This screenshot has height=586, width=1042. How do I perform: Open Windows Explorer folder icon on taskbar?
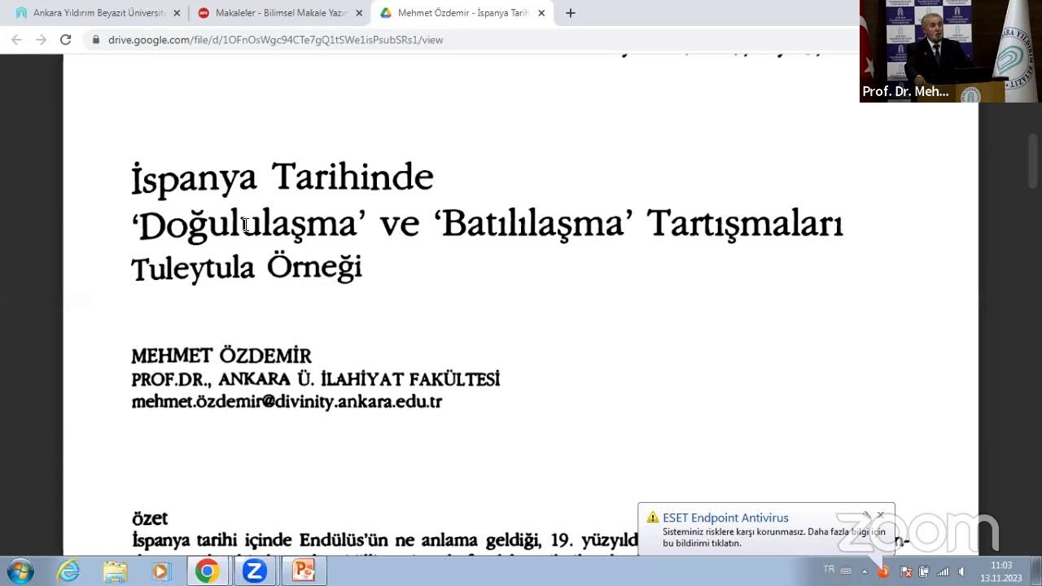tap(115, 571)
